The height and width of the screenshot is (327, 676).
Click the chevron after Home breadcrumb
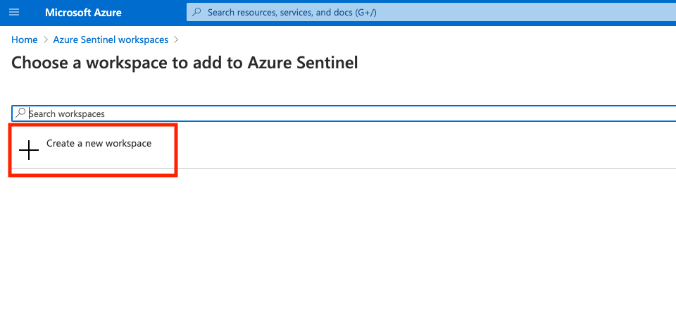(x=46, y=40)
